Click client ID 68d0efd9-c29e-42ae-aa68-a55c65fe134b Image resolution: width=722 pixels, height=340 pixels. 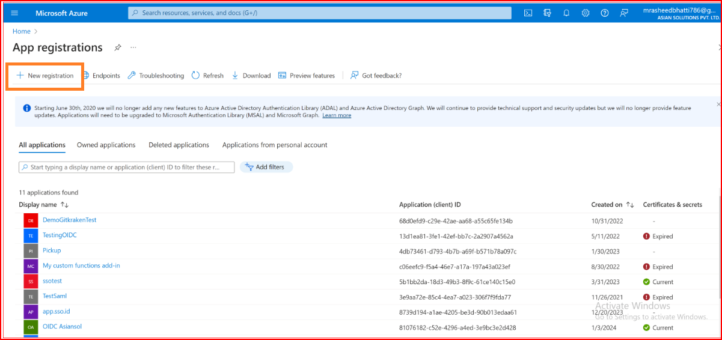[x=456, y=221]
